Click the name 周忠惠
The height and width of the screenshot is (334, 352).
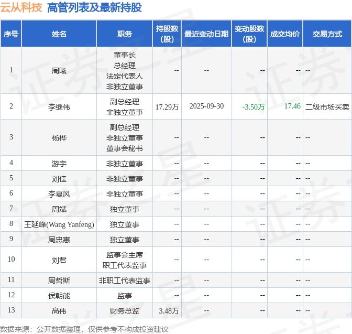(x=59, y=240)
